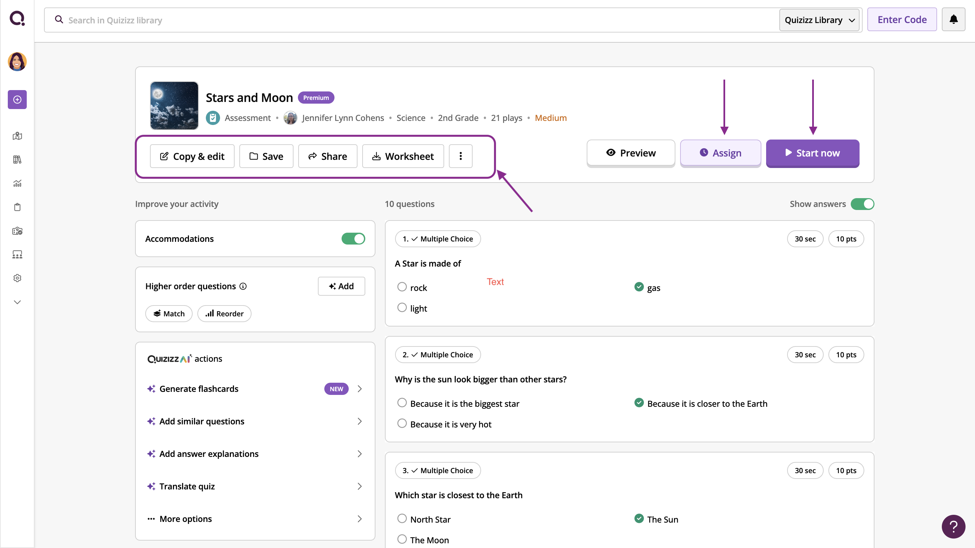Expand Add answer explanations chevron
This screenshot has width=975, height=548.
[360, 454]
